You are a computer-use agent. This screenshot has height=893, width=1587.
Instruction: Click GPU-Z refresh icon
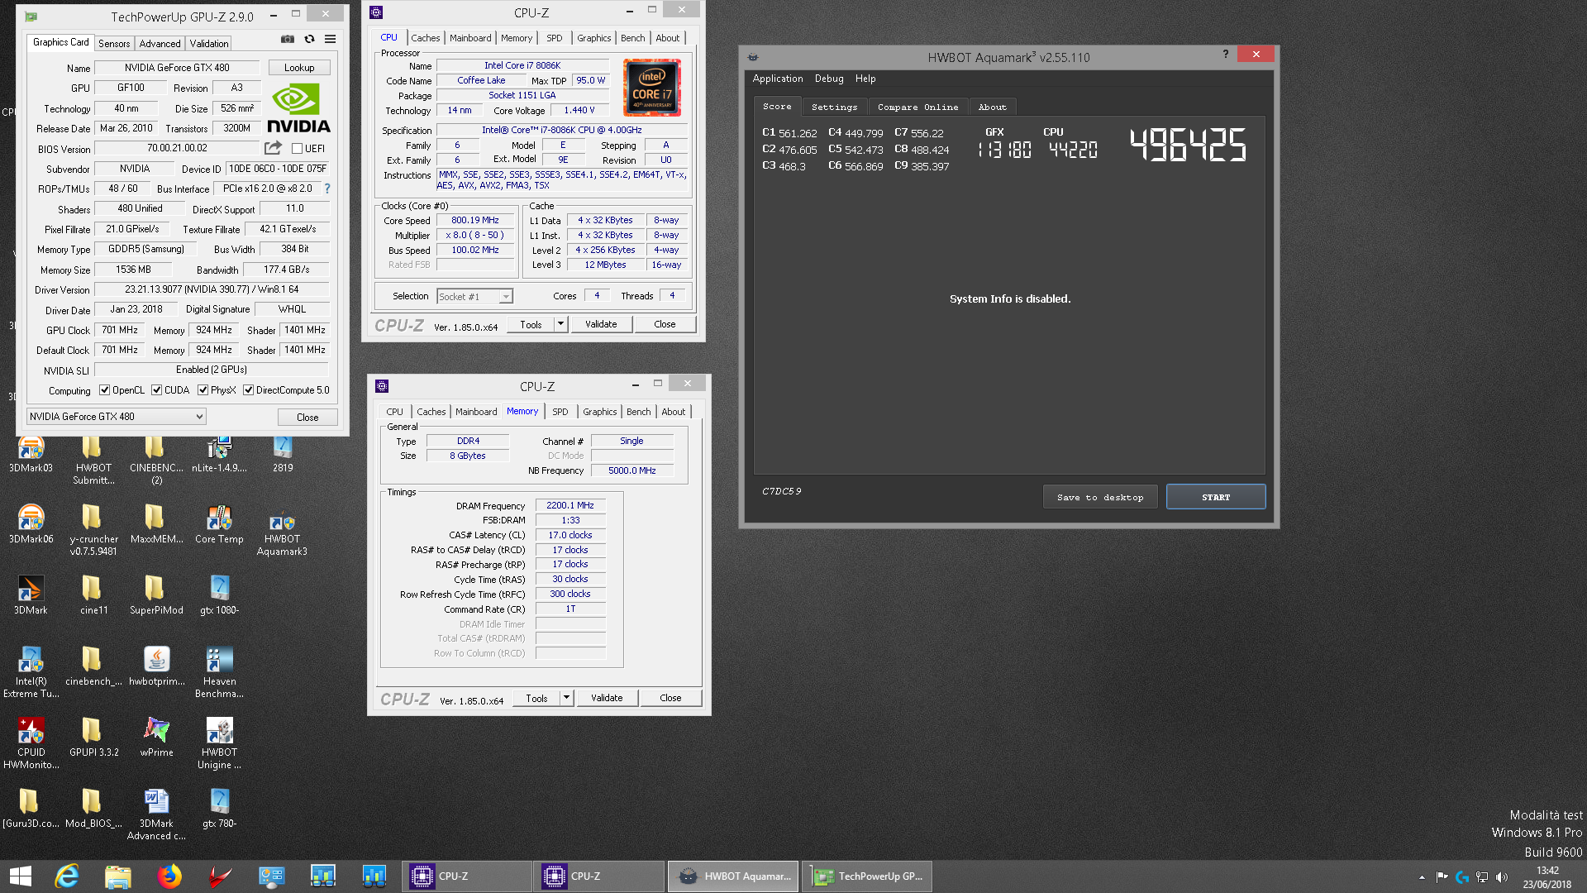tap(309, 39)
